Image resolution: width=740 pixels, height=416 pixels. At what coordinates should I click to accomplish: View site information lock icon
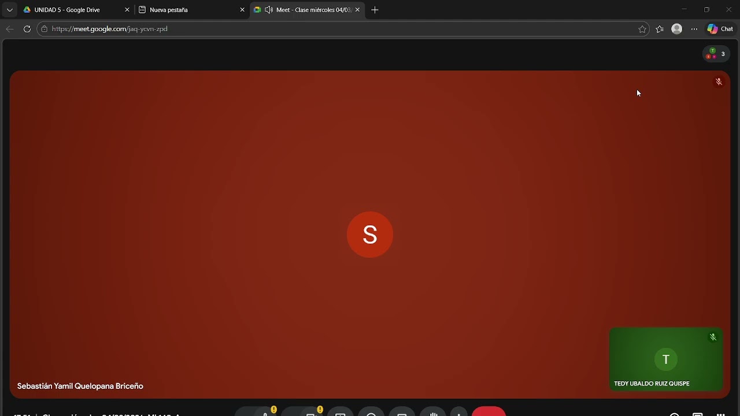45,29
